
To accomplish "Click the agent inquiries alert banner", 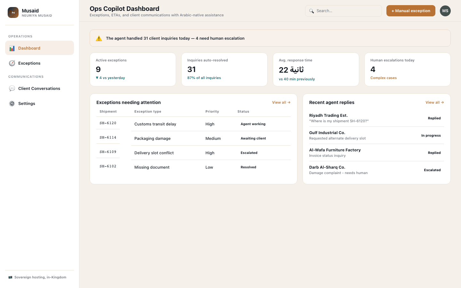I will point(270,38).
